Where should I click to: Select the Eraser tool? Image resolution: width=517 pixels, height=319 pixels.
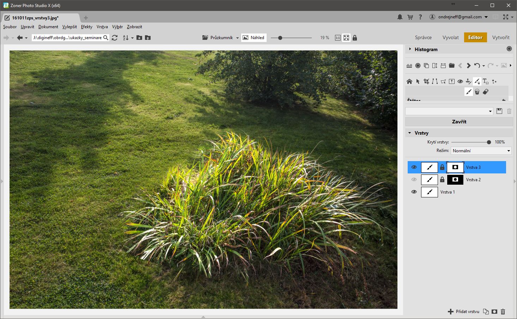tap(486, 92)
